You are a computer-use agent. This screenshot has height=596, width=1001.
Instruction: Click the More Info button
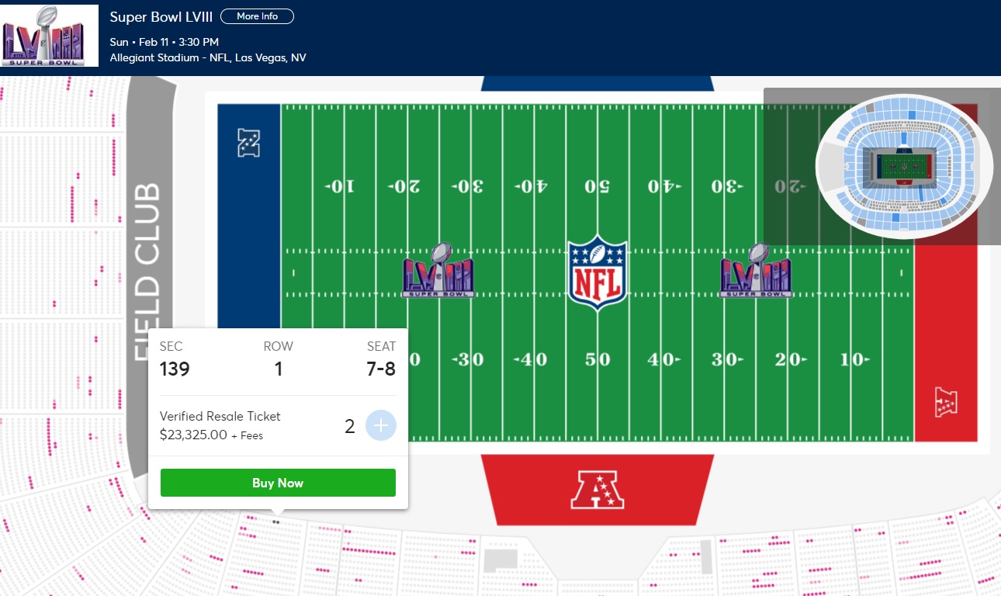tap(257, 16)
